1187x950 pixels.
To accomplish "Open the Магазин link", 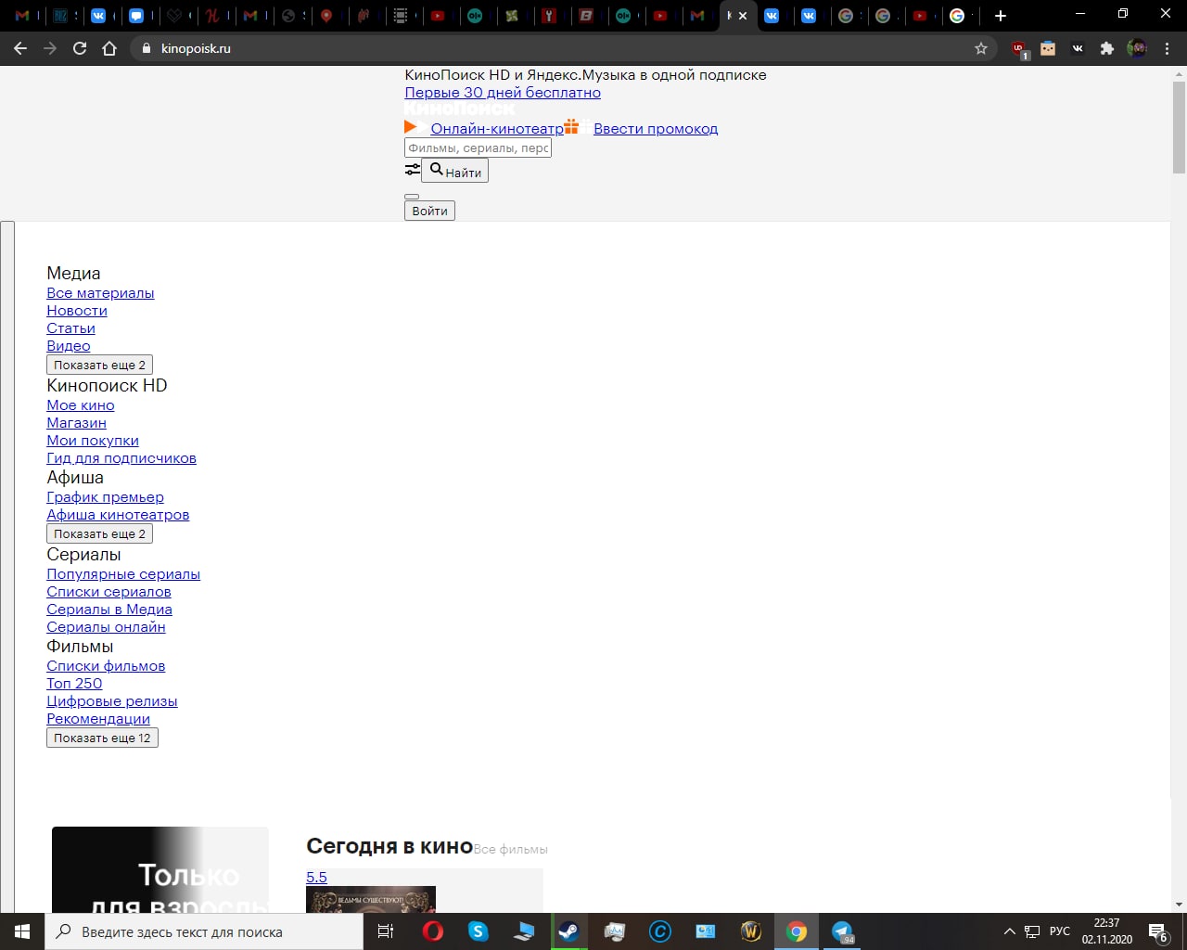I will [76, 423].
